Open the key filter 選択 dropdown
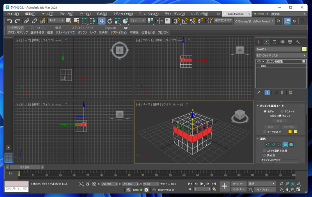312x197 pixels. (x=262, y=184)
